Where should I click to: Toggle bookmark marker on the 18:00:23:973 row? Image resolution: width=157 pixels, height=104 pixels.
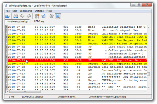click(7, 34)
